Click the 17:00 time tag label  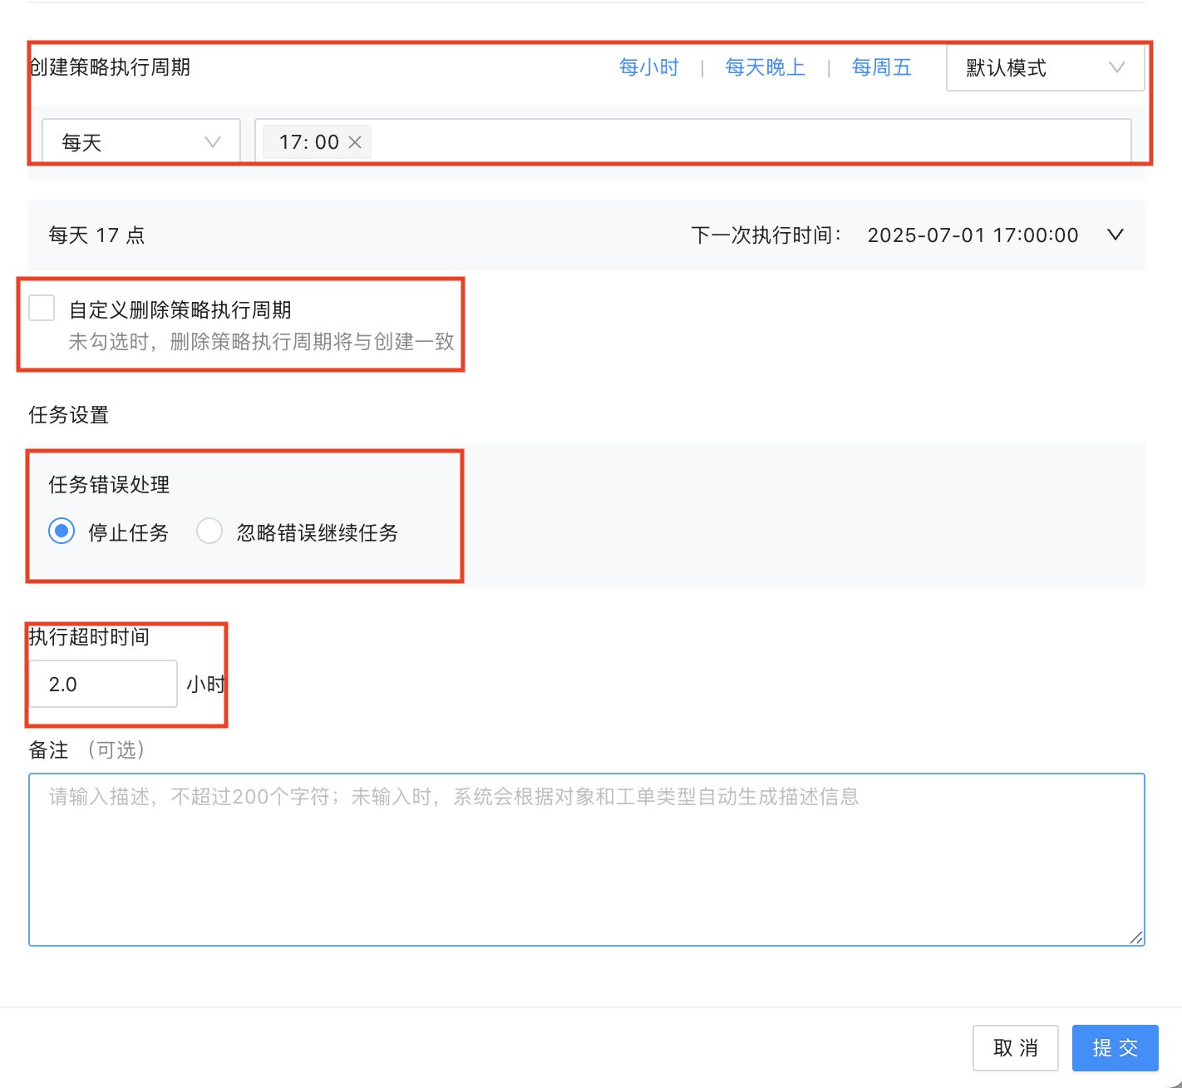click(308, 142)
